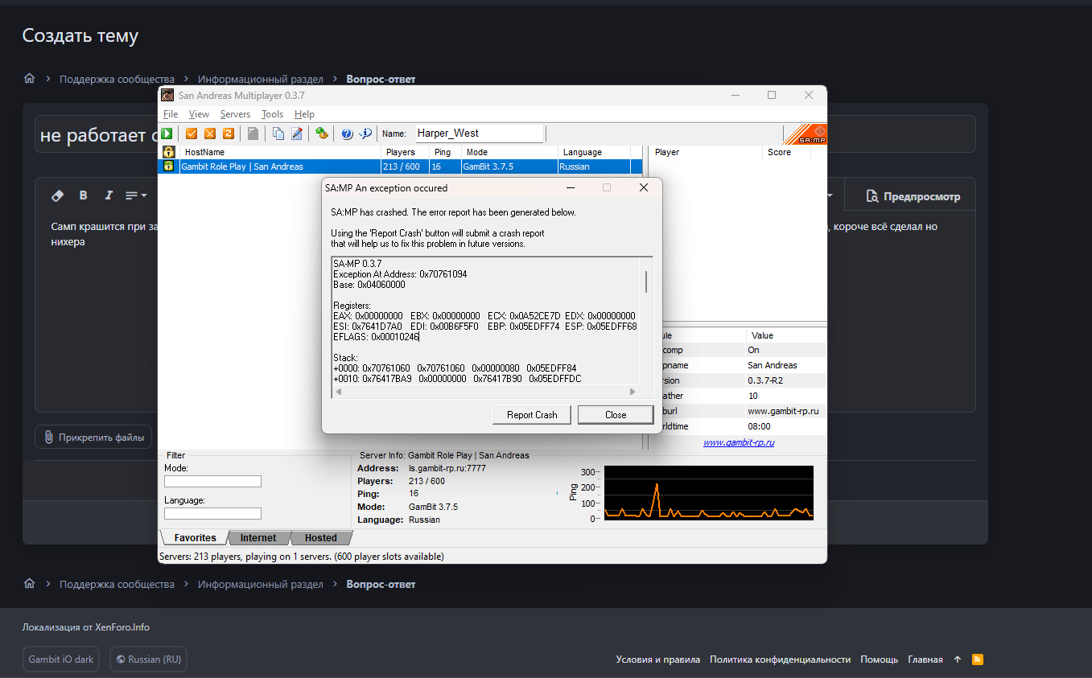The width and height of the screenshot is (1092, 678).
Task: Click the eraser remove-formatting icon
Action: click(x=57, y=195)
